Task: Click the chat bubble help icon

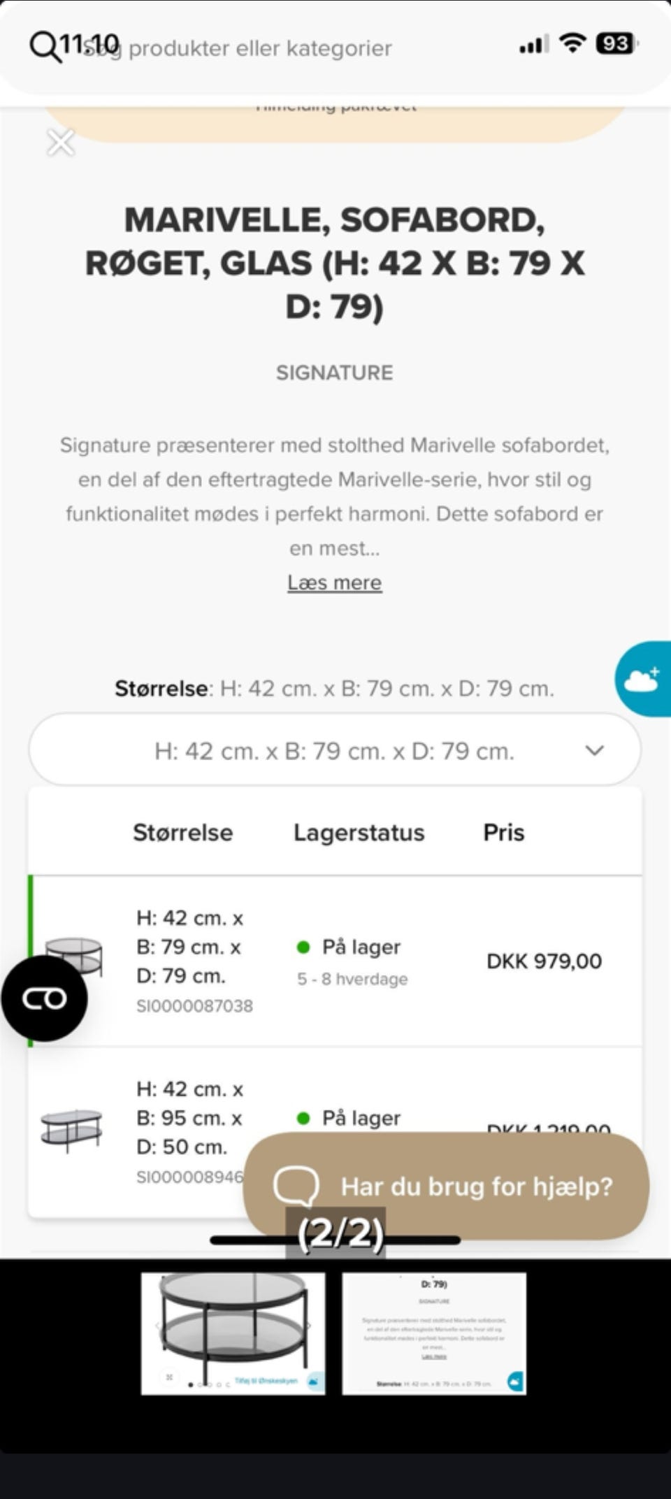Action: point(296,1186)
